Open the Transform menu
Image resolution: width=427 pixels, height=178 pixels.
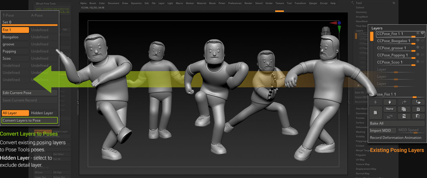[x=300, y=3]
